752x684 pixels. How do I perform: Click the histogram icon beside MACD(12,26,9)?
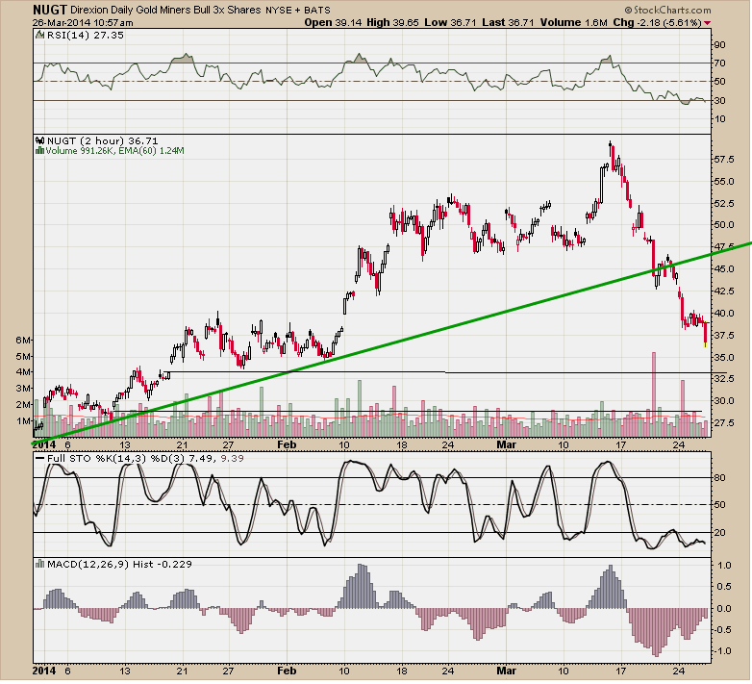pos(40,564)
